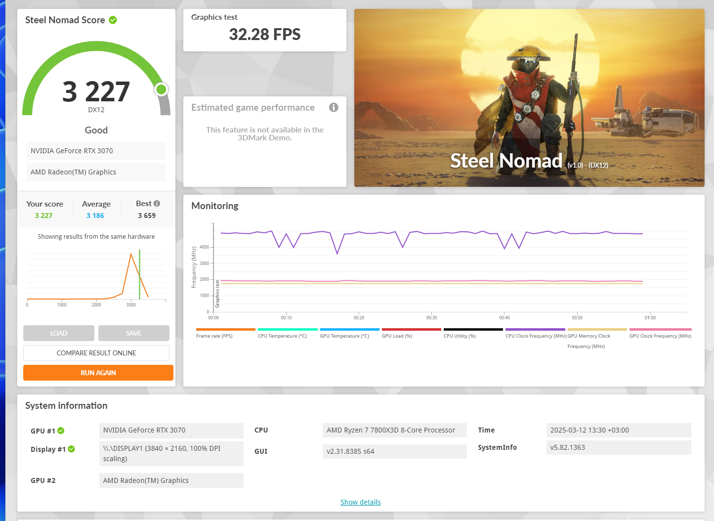This screenshot has width=714, height=521.
Task: Click the green check next to Display #1
Action: tap(71, 449)
